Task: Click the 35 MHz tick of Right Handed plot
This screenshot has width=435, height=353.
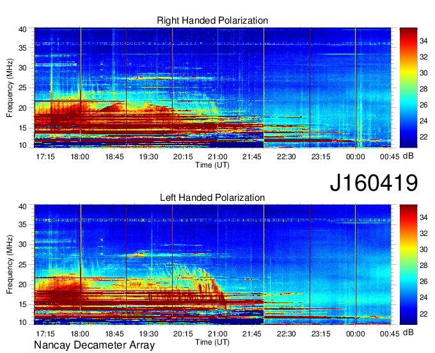Action: [x=22, y=48]
